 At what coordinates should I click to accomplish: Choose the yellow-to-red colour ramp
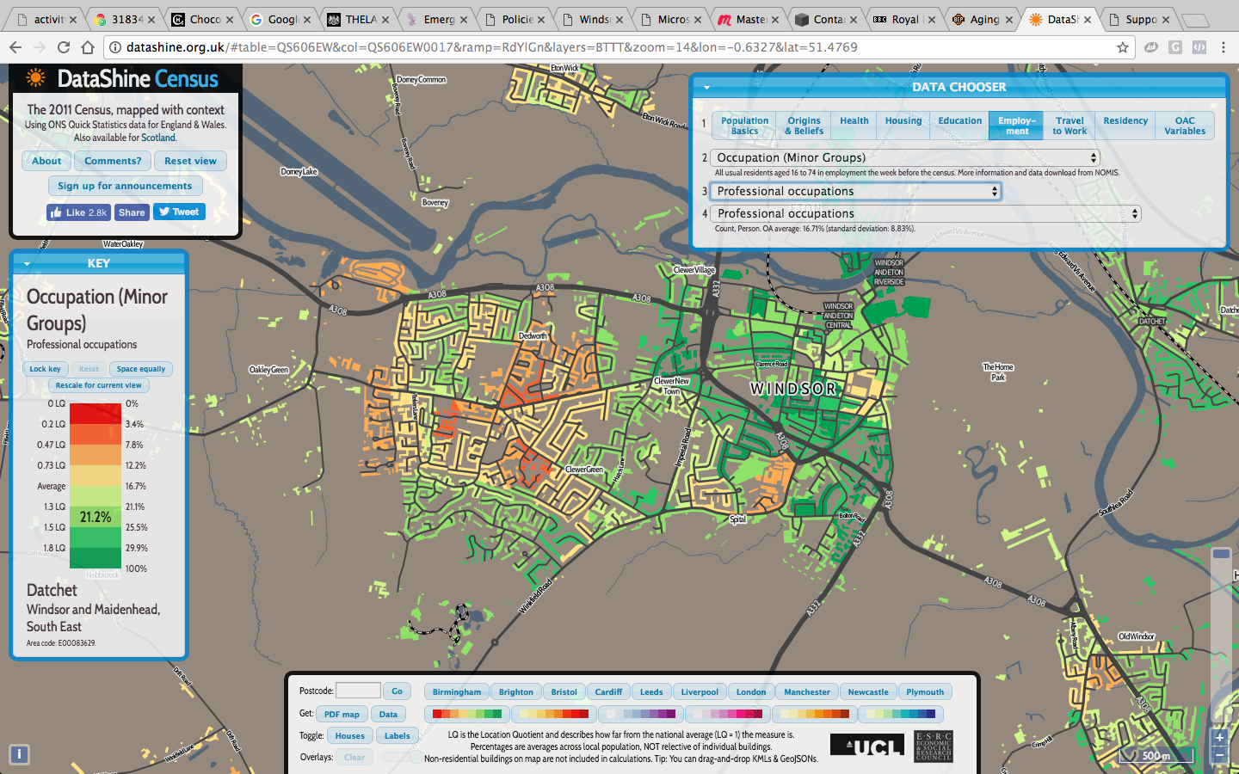554,714
